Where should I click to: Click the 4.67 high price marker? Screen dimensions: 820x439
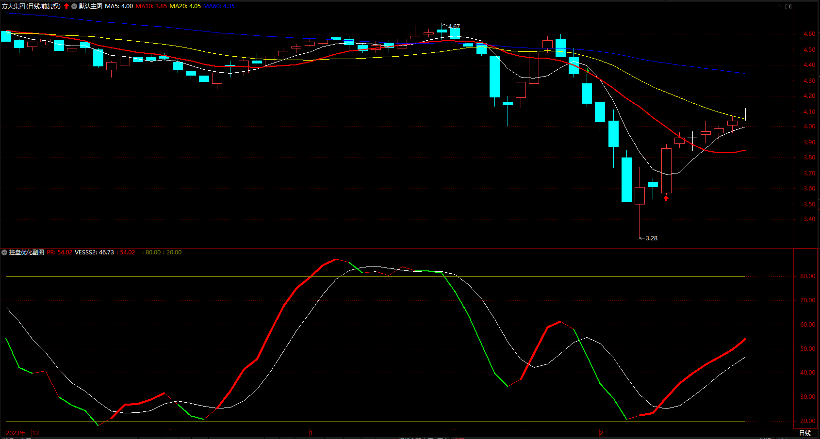click(x=454, y=27)
